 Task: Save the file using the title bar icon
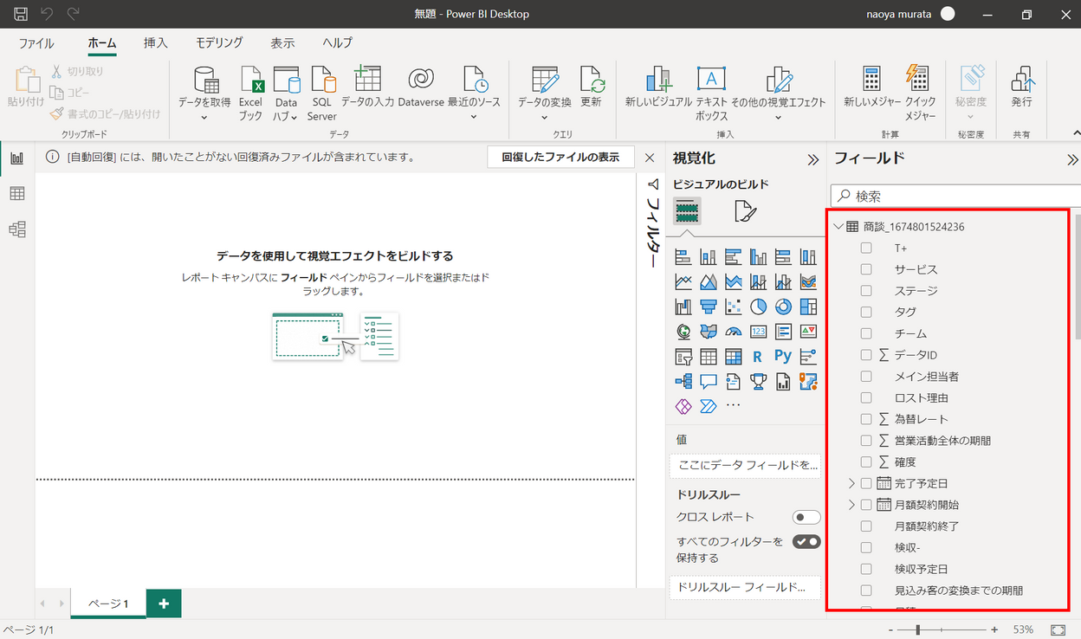(x=20, y=14)
